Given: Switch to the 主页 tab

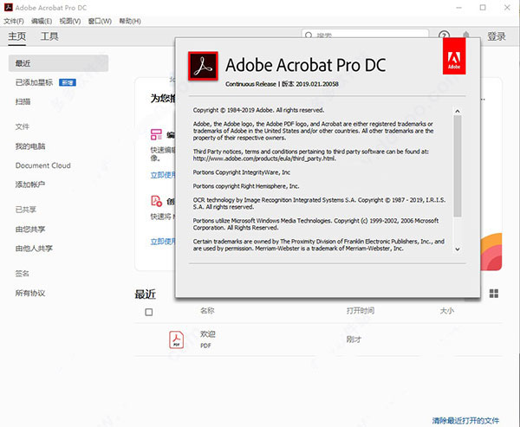Looking at the screenshot, I should tap(17, 36).
